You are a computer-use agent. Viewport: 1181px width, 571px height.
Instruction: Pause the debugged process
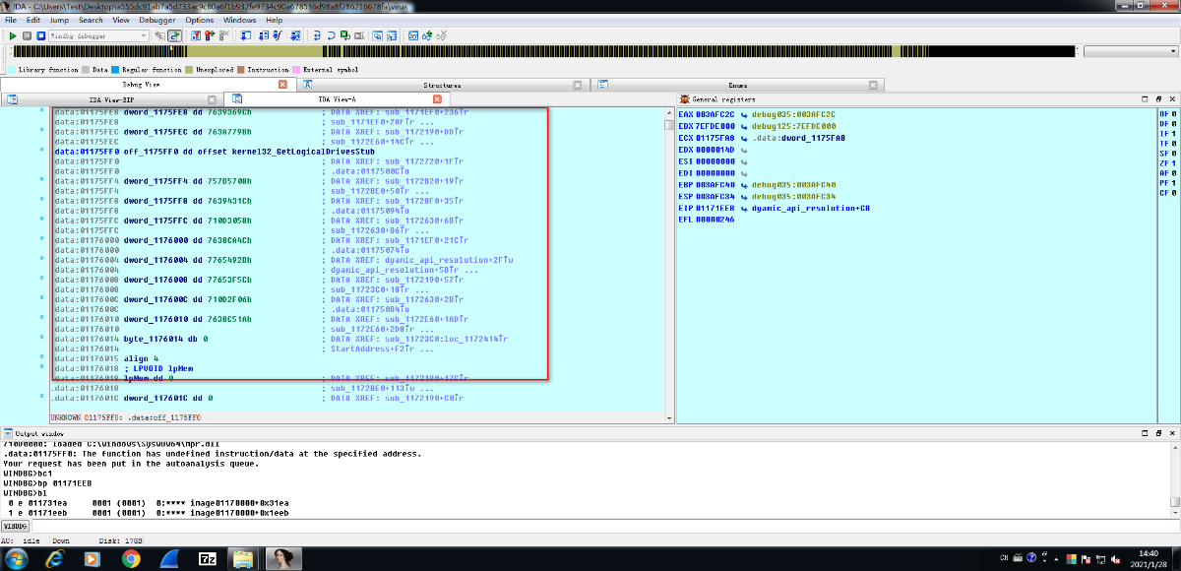point(27,35)
